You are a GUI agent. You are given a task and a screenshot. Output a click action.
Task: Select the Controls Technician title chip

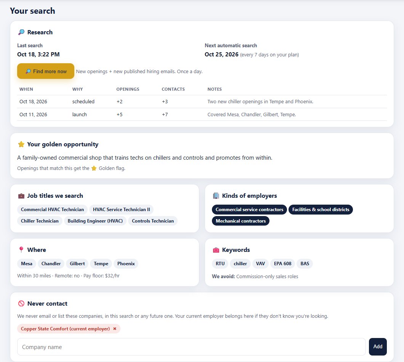coord(153,221)
